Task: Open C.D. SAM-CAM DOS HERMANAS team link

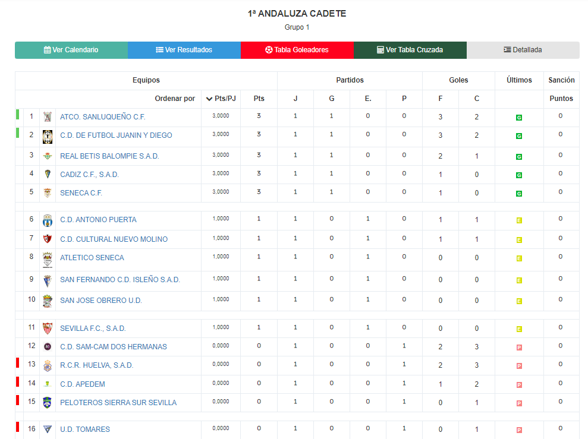Action: point(113,347)
